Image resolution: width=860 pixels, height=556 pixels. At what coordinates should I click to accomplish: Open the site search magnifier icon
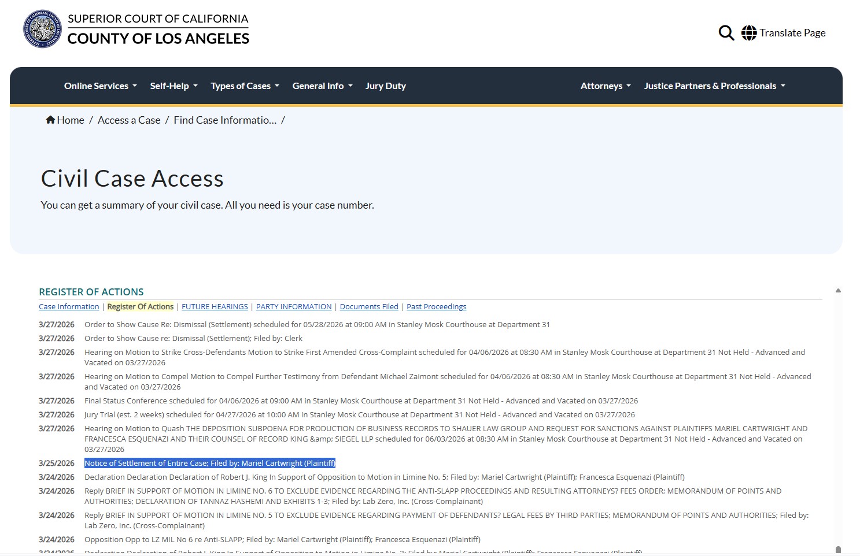(726, 33)
